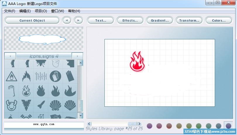The image size is (237, 135).
Task: Open the Gradient... dialog
Action: [x=160, y=20]
